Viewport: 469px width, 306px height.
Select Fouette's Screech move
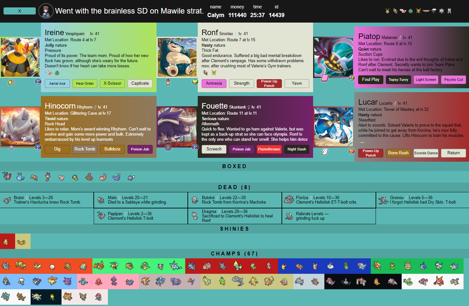214,149
